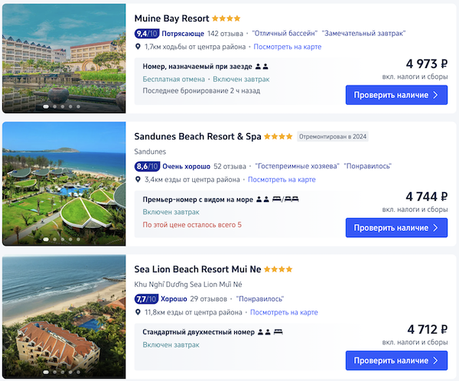459x381 pixels.
Task: Open the Sea Lion Beach Resort photo
Action: 63,315
